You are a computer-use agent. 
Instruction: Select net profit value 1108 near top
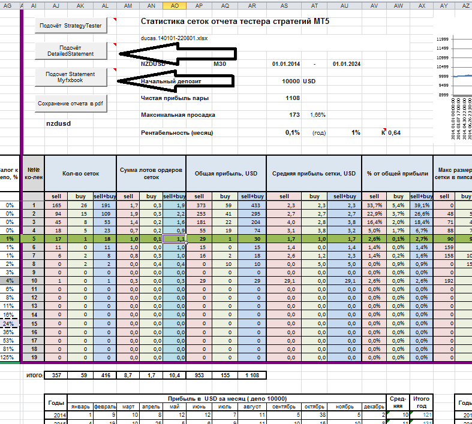(293, 98)
